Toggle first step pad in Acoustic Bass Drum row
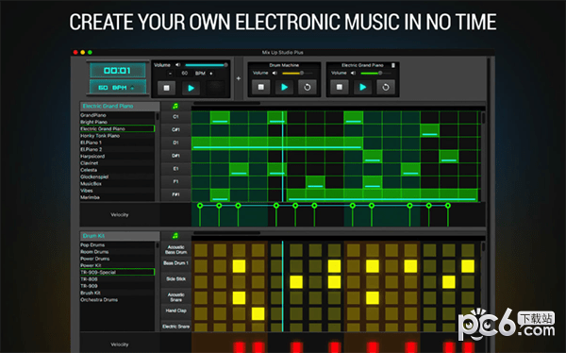 pos(201,250)
